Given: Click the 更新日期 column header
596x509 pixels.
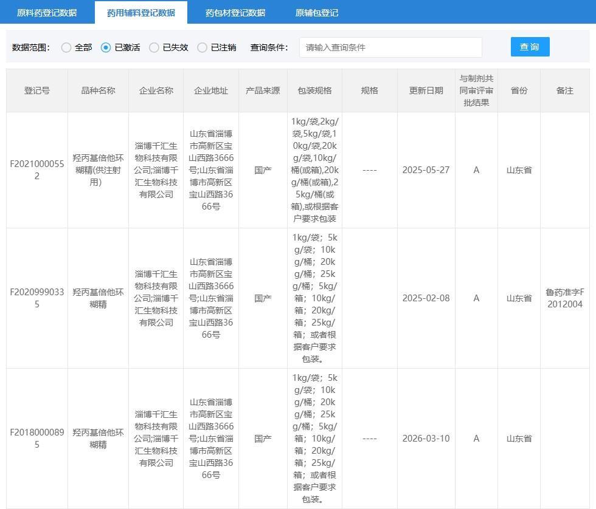Looking at the screenshot, I should 425,91.
